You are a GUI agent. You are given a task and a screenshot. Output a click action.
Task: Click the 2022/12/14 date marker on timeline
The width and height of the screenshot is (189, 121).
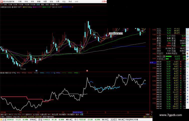click(x=78, y=112)
